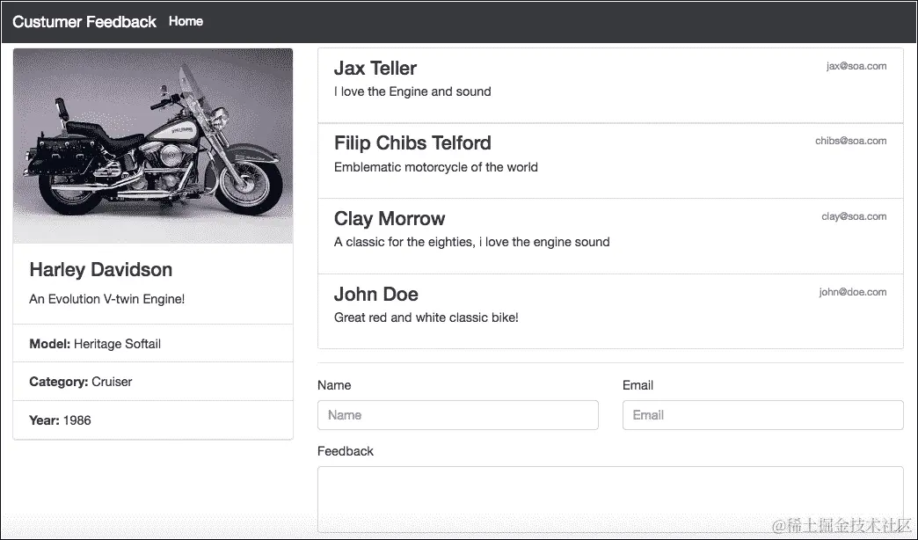The image size is (918, 540).
Task: Click the john@doe.com email text
Action: [x=852, y=292]
